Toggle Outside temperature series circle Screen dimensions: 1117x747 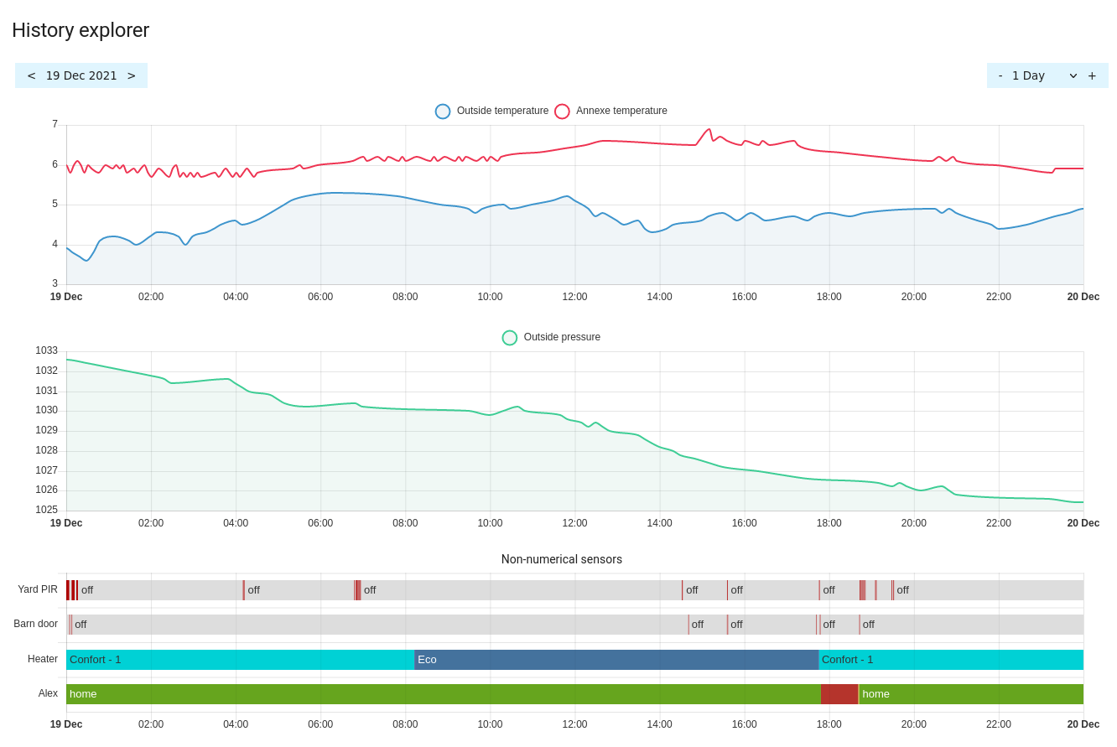coord(443,112)
